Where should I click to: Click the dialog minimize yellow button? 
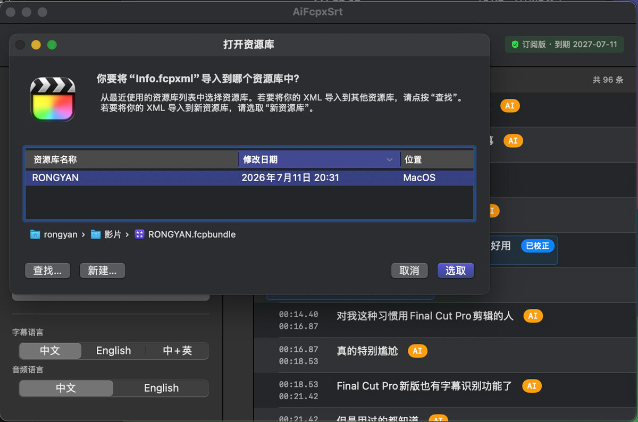36,45
